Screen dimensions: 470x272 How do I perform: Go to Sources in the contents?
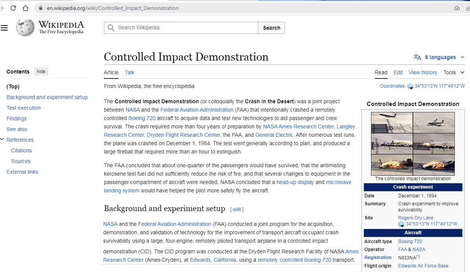click(x=21, y=161)
